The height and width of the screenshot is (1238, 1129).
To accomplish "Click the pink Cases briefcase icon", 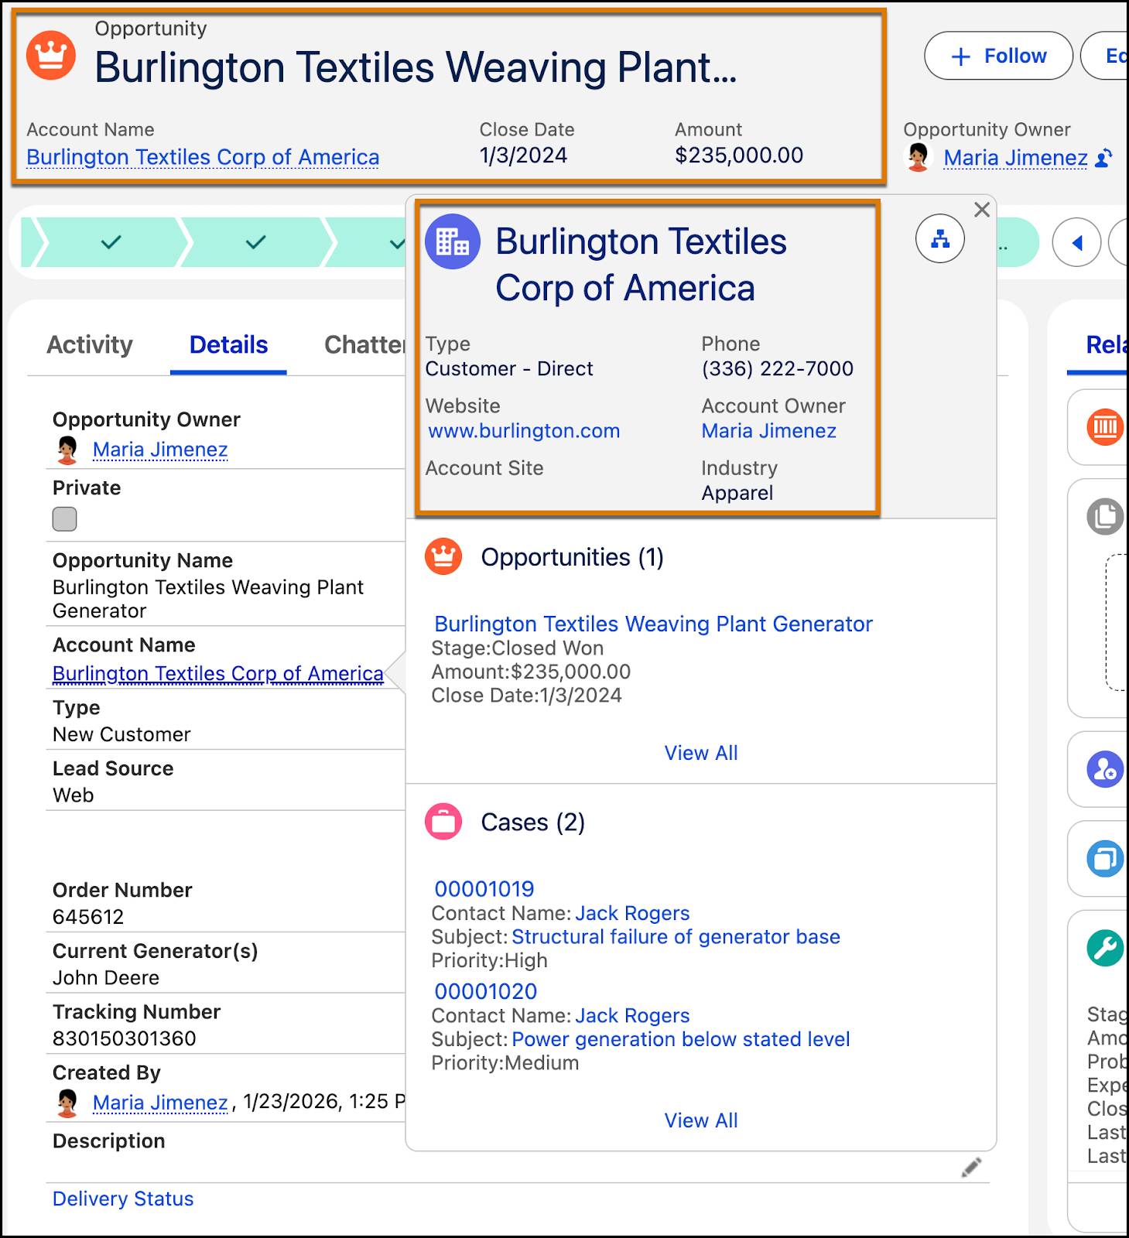I will pos(443,822).
